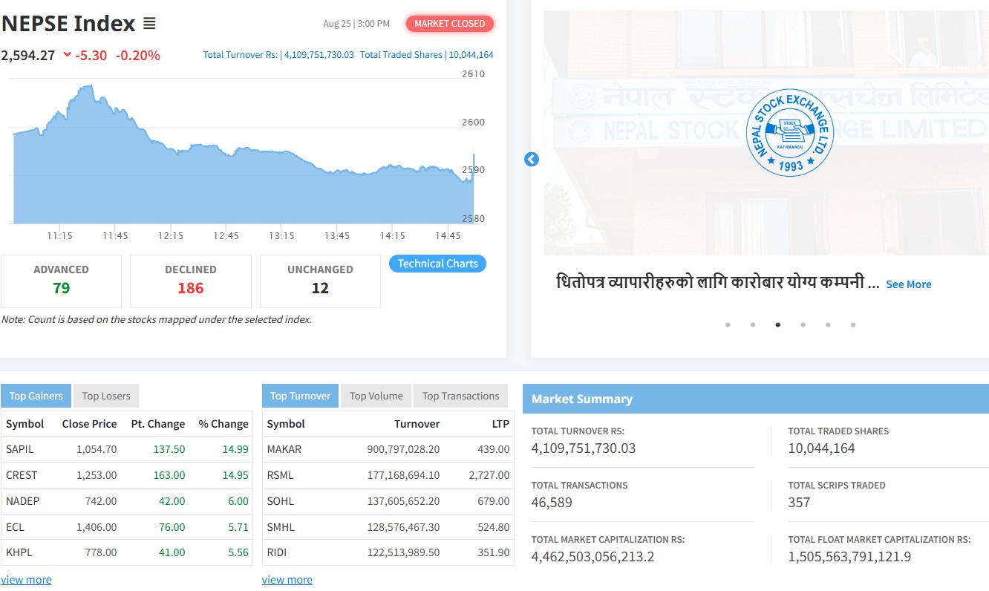Select NADEP in Top Gainers table
989x591 pixels.
point(23,501)
